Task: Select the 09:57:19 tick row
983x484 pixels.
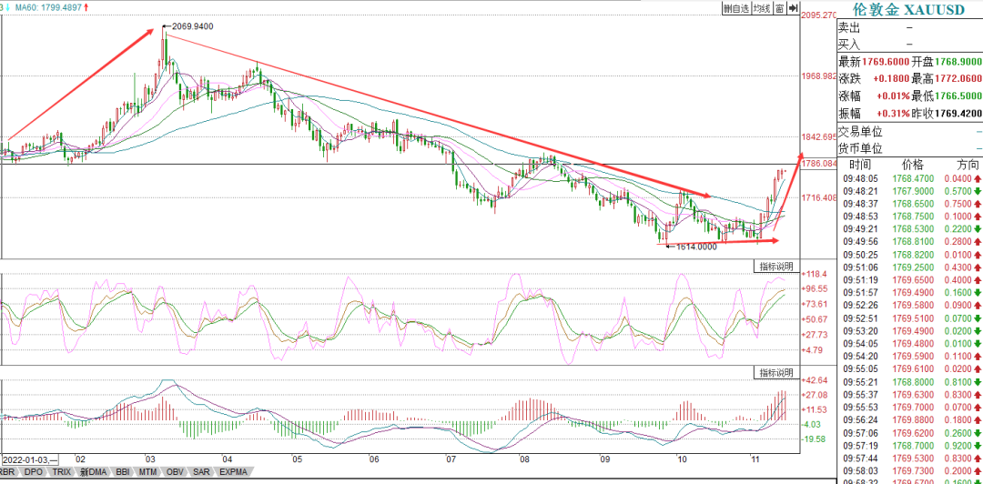Action: pos(909,445)
